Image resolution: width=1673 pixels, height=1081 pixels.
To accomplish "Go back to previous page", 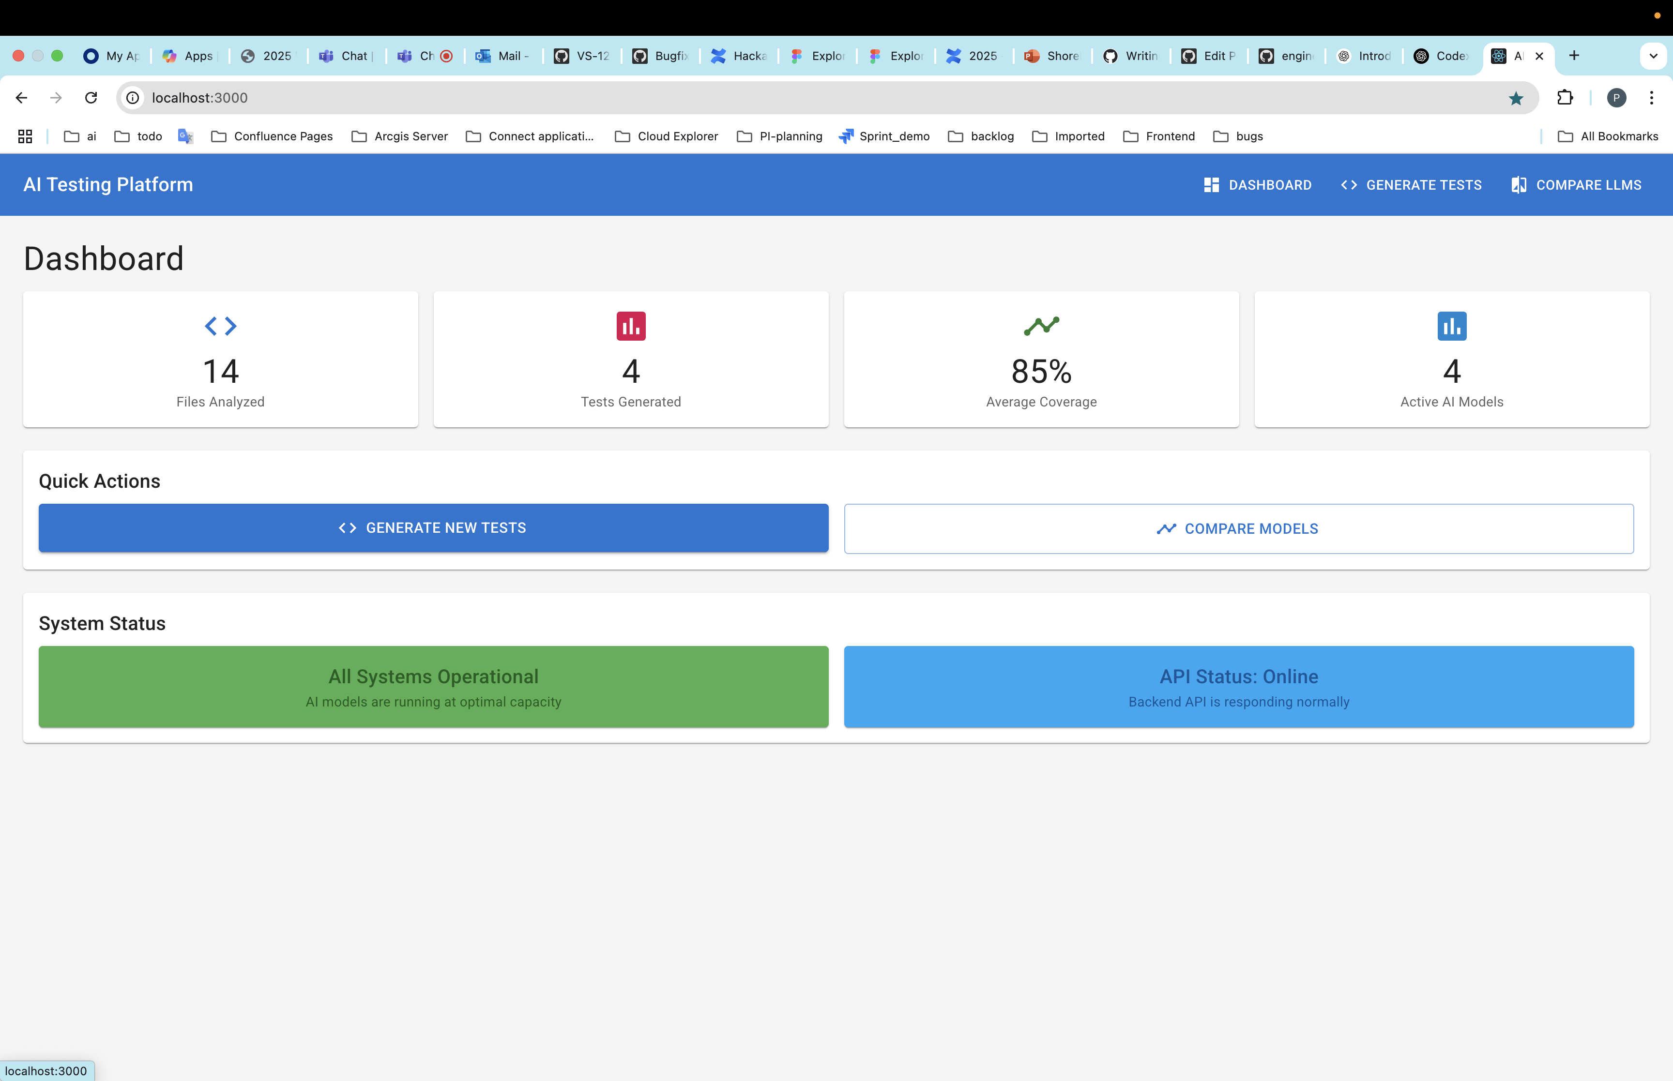I will click(21, 98).
